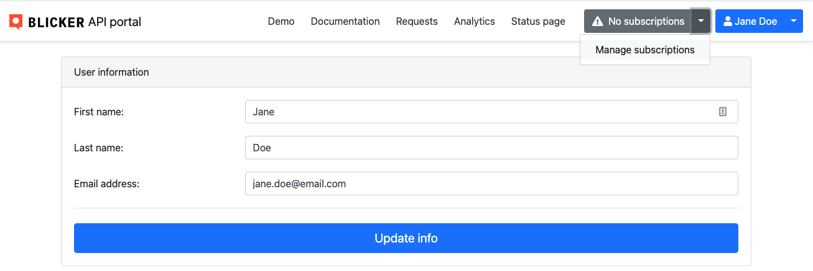Open the Jane Doe dropdown arrow

point(793,21)
